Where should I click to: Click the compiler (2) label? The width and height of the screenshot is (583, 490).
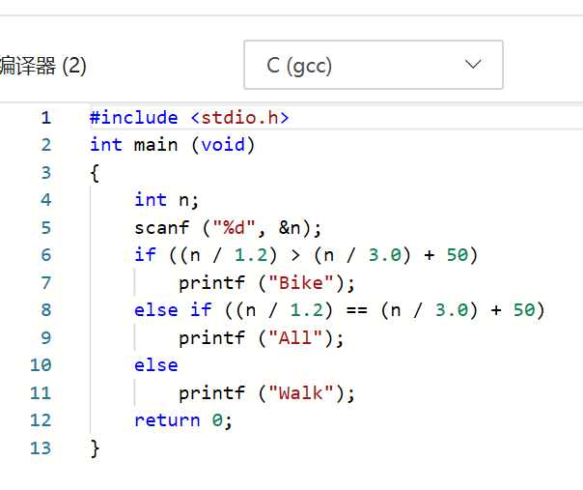(43, 66)
